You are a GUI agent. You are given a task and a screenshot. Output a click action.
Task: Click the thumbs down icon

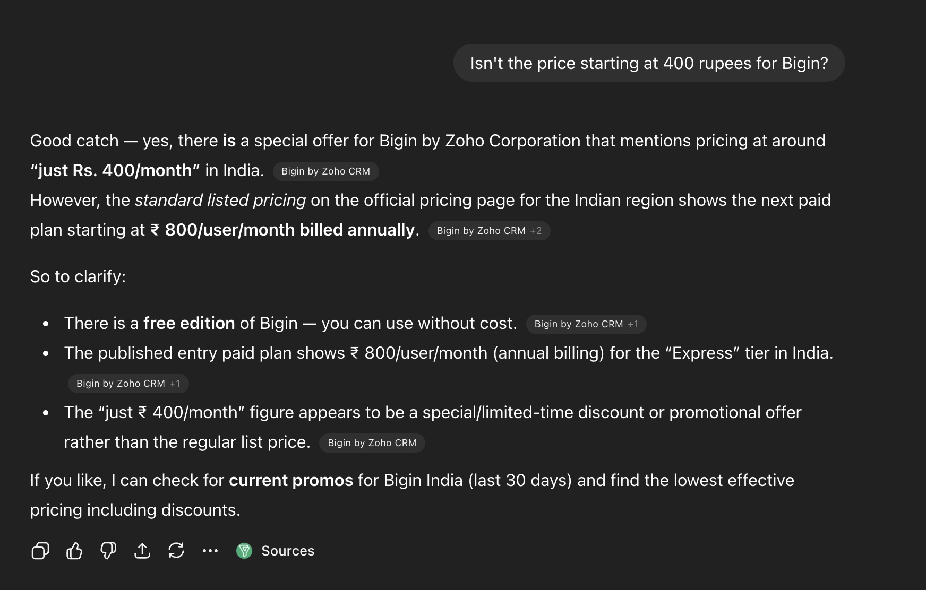tap(108, 551)
